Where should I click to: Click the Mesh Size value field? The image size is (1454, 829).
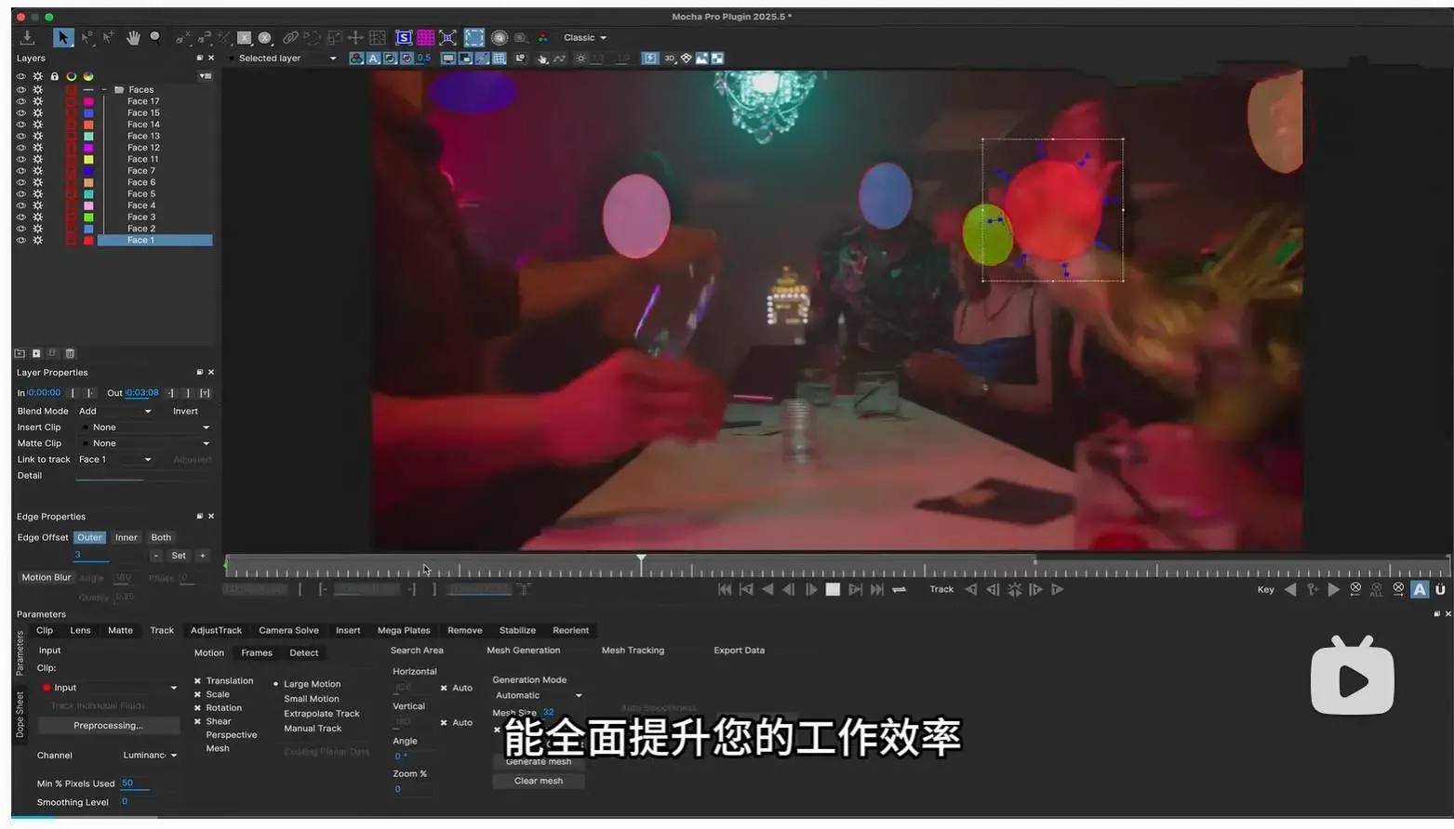click(548, 712)
